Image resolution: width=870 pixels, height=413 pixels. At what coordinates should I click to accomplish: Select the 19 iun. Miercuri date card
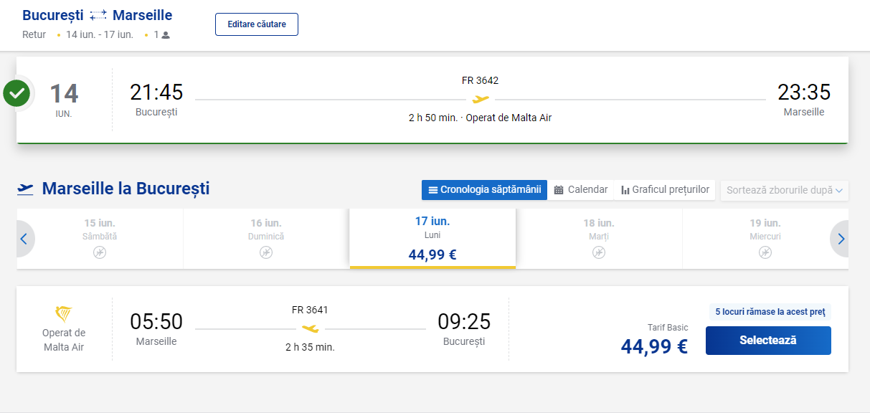765,239
